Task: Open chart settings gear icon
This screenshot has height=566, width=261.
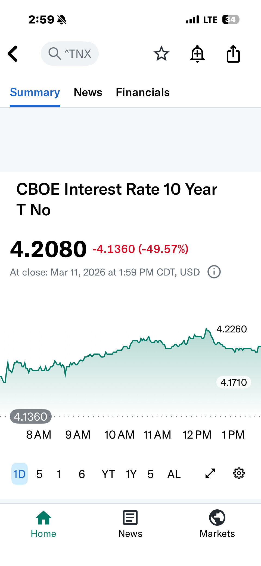Action: (239, 473)
